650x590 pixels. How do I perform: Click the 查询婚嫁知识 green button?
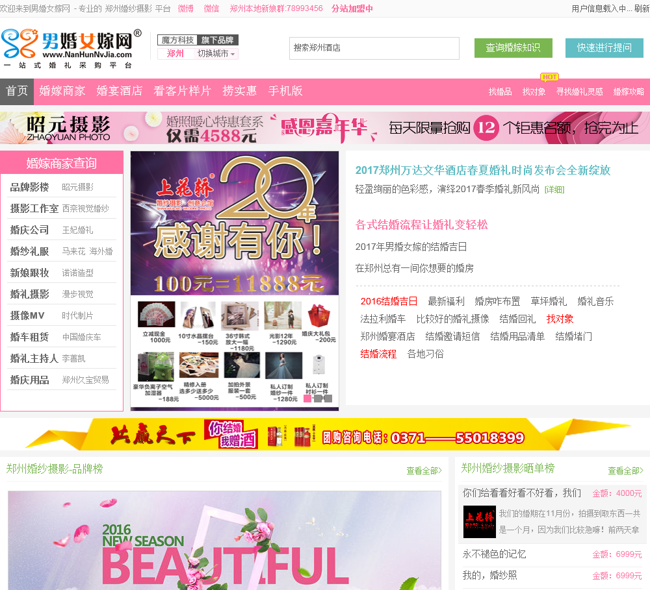(x=513, y=48)
